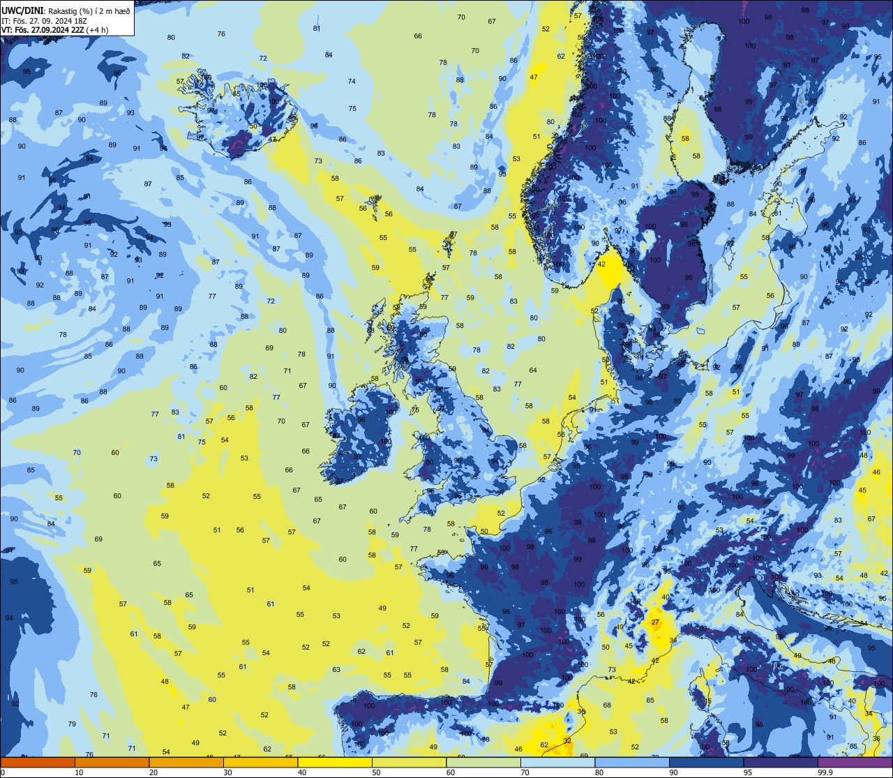Click the humidity value "74" northeast of Iceland
Screen dimensions: 893x778
[x=352, y=82]
